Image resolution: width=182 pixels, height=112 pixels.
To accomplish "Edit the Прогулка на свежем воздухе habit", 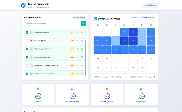I will tap(77, 66).
